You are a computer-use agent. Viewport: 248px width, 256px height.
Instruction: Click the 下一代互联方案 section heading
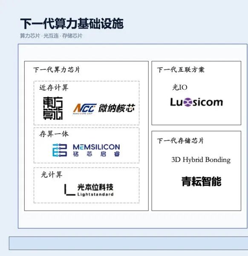[x=181, y=70]
